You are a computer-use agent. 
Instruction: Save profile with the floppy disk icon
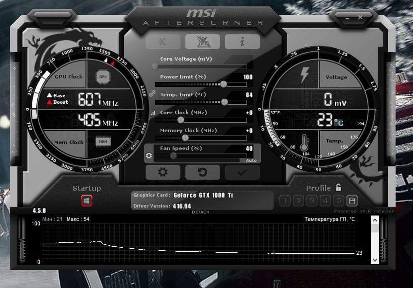click(x=352, y=201)
